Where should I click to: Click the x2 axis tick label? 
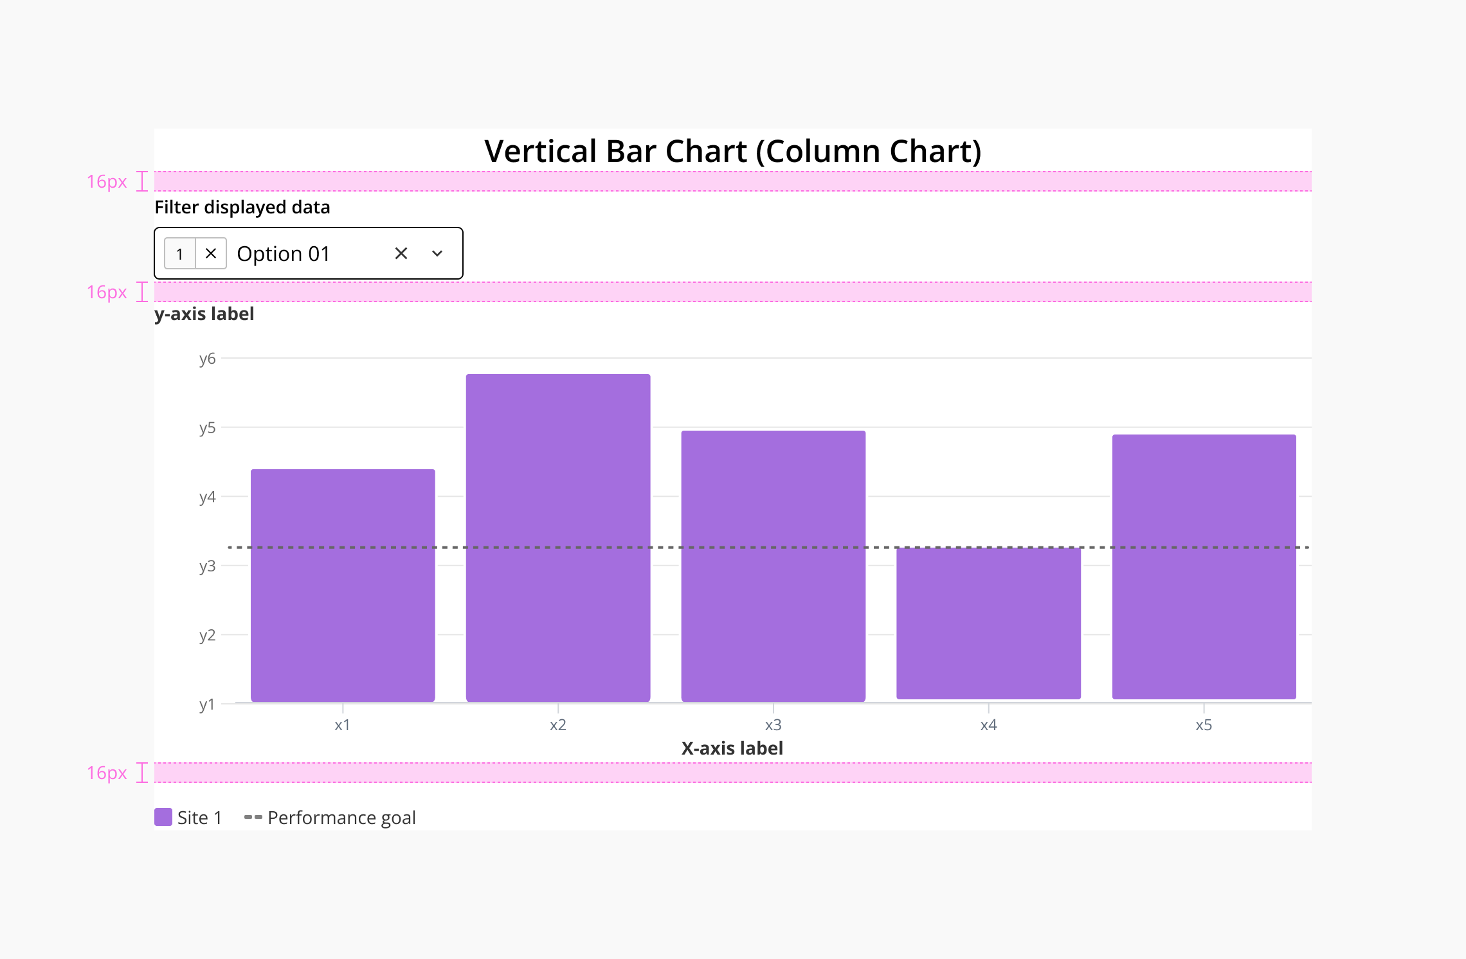(557, 725)
